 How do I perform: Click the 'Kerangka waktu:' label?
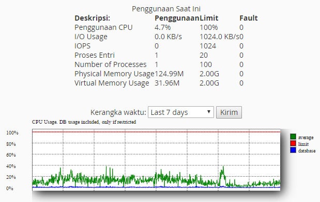(x=118, y=112)
